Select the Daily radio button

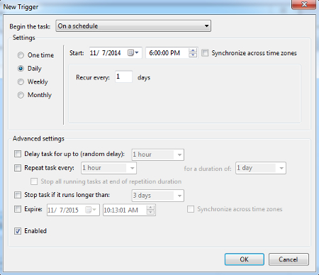(x=21, y=69)
